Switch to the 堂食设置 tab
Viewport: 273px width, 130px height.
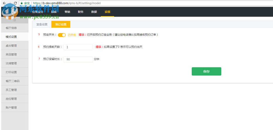pos(42,24)
